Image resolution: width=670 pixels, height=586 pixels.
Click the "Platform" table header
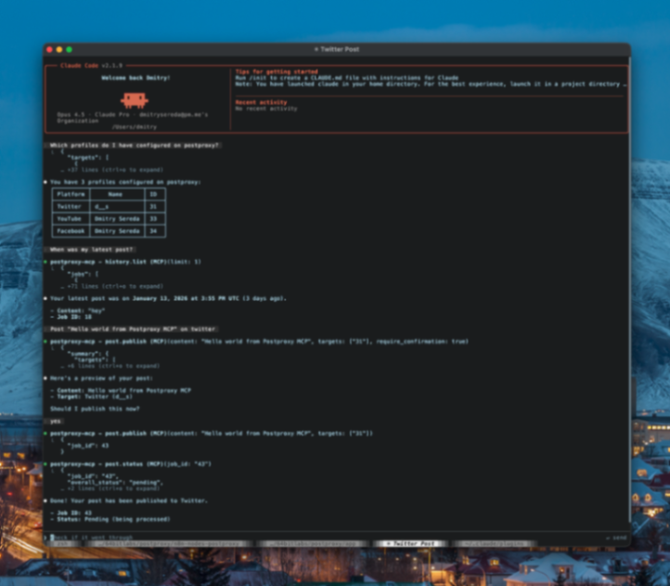coord(71,194)
